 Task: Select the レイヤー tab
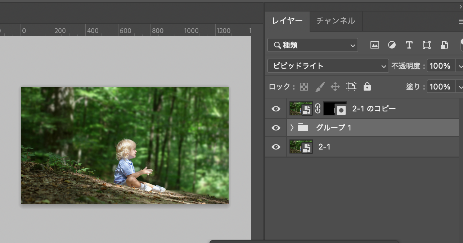click(287, 21)
